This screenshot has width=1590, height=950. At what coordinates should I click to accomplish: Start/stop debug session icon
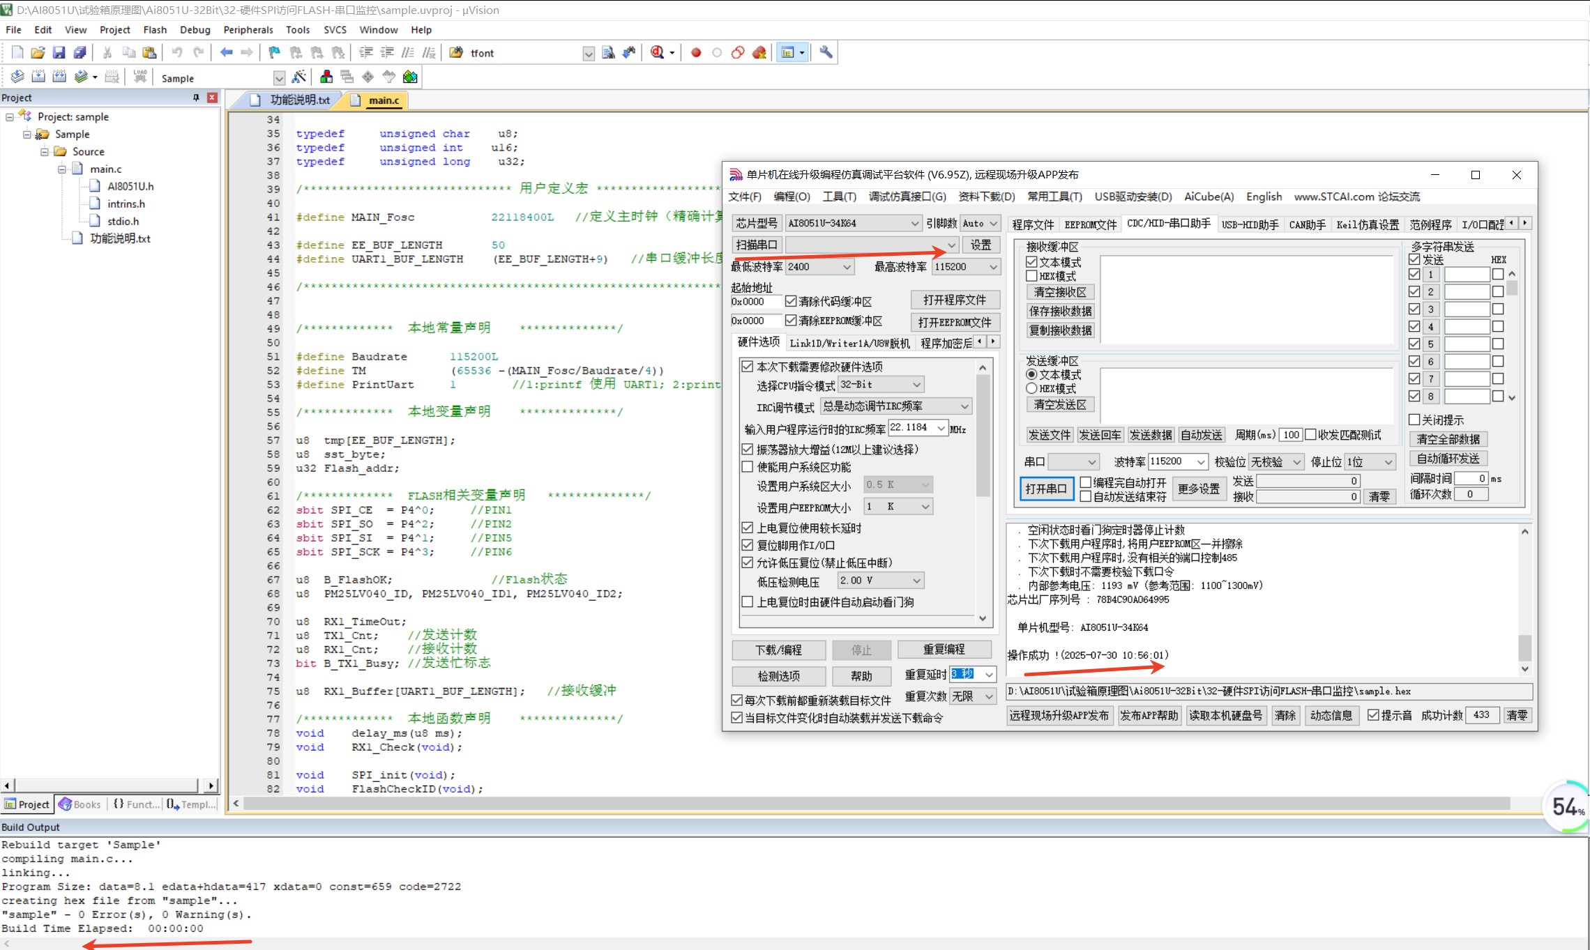point(657,52)
